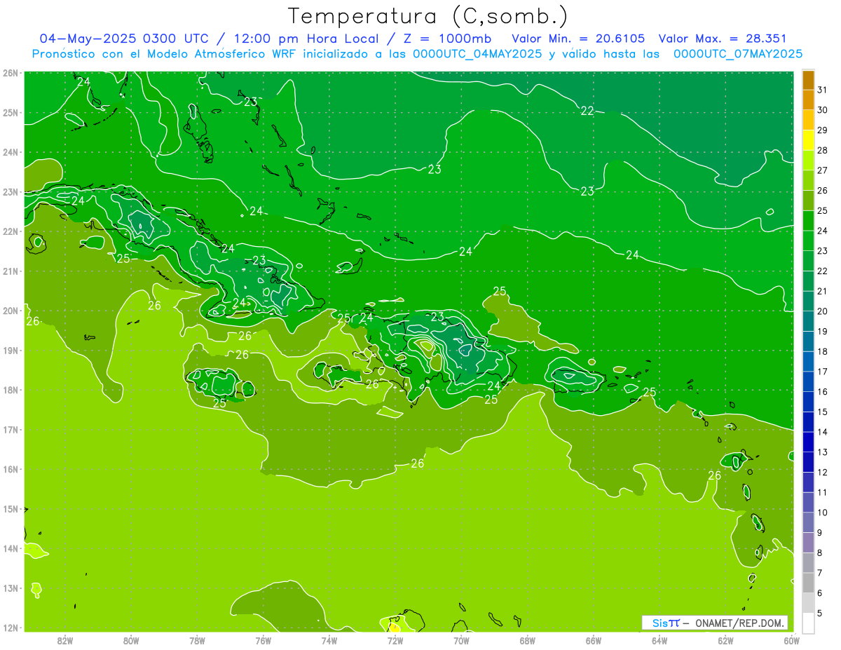Viewport: 841px width, 650px height.
Task: Pick the orange swatch between 30 and 31
Action: [808, 100]
